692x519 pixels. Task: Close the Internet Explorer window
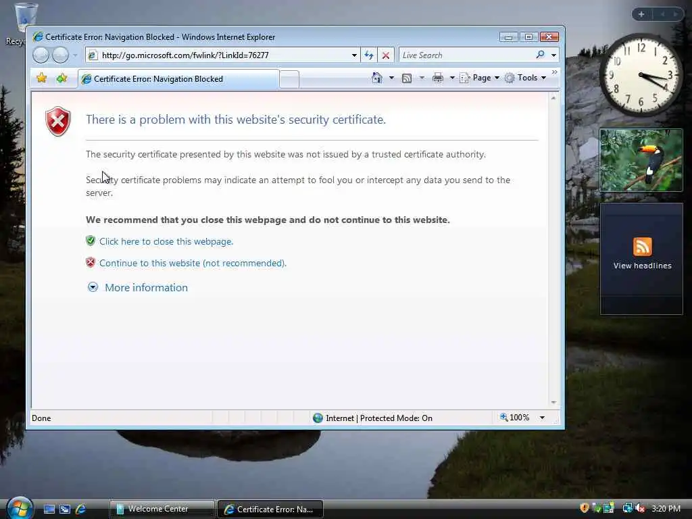[549, 37]
